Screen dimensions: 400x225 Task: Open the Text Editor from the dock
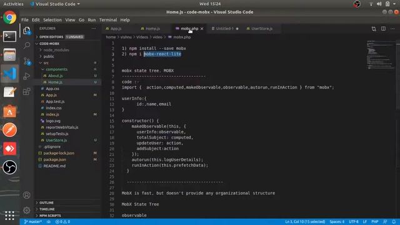point(10,92)
